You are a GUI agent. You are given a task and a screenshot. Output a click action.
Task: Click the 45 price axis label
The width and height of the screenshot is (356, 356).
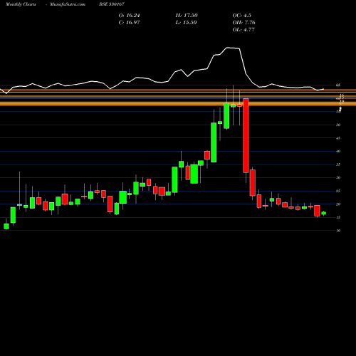pos(338,138)
